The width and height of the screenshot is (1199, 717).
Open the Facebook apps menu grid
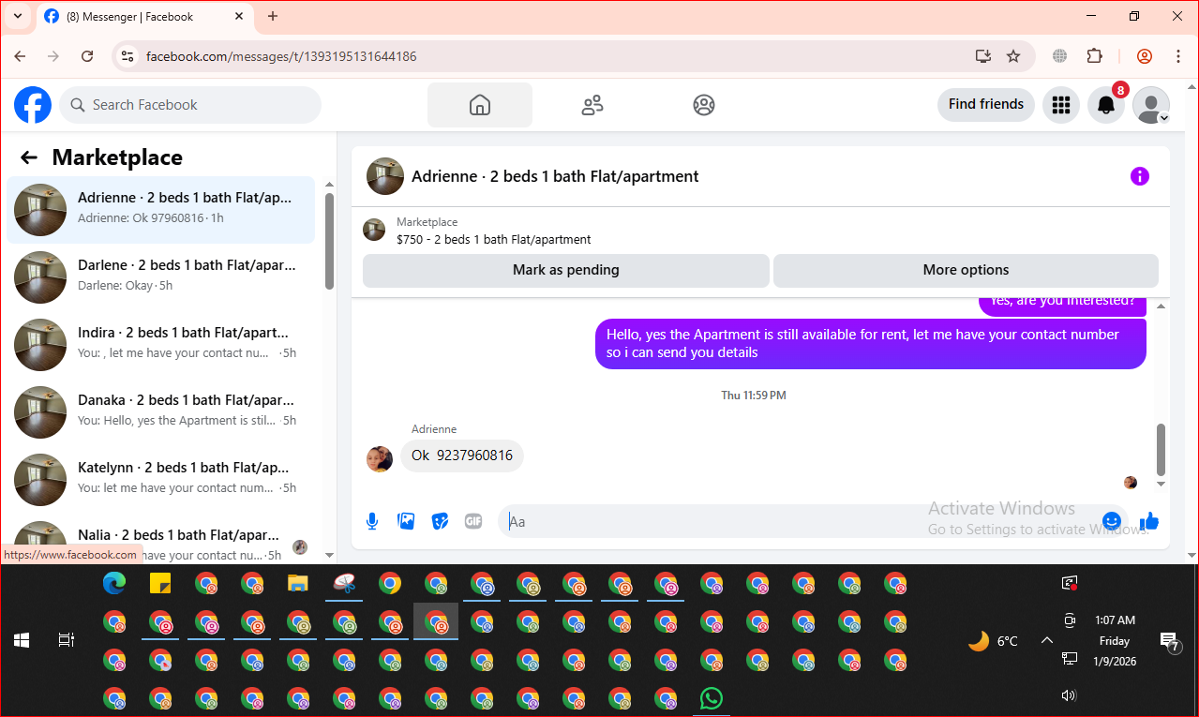[x=1061, y=105]
